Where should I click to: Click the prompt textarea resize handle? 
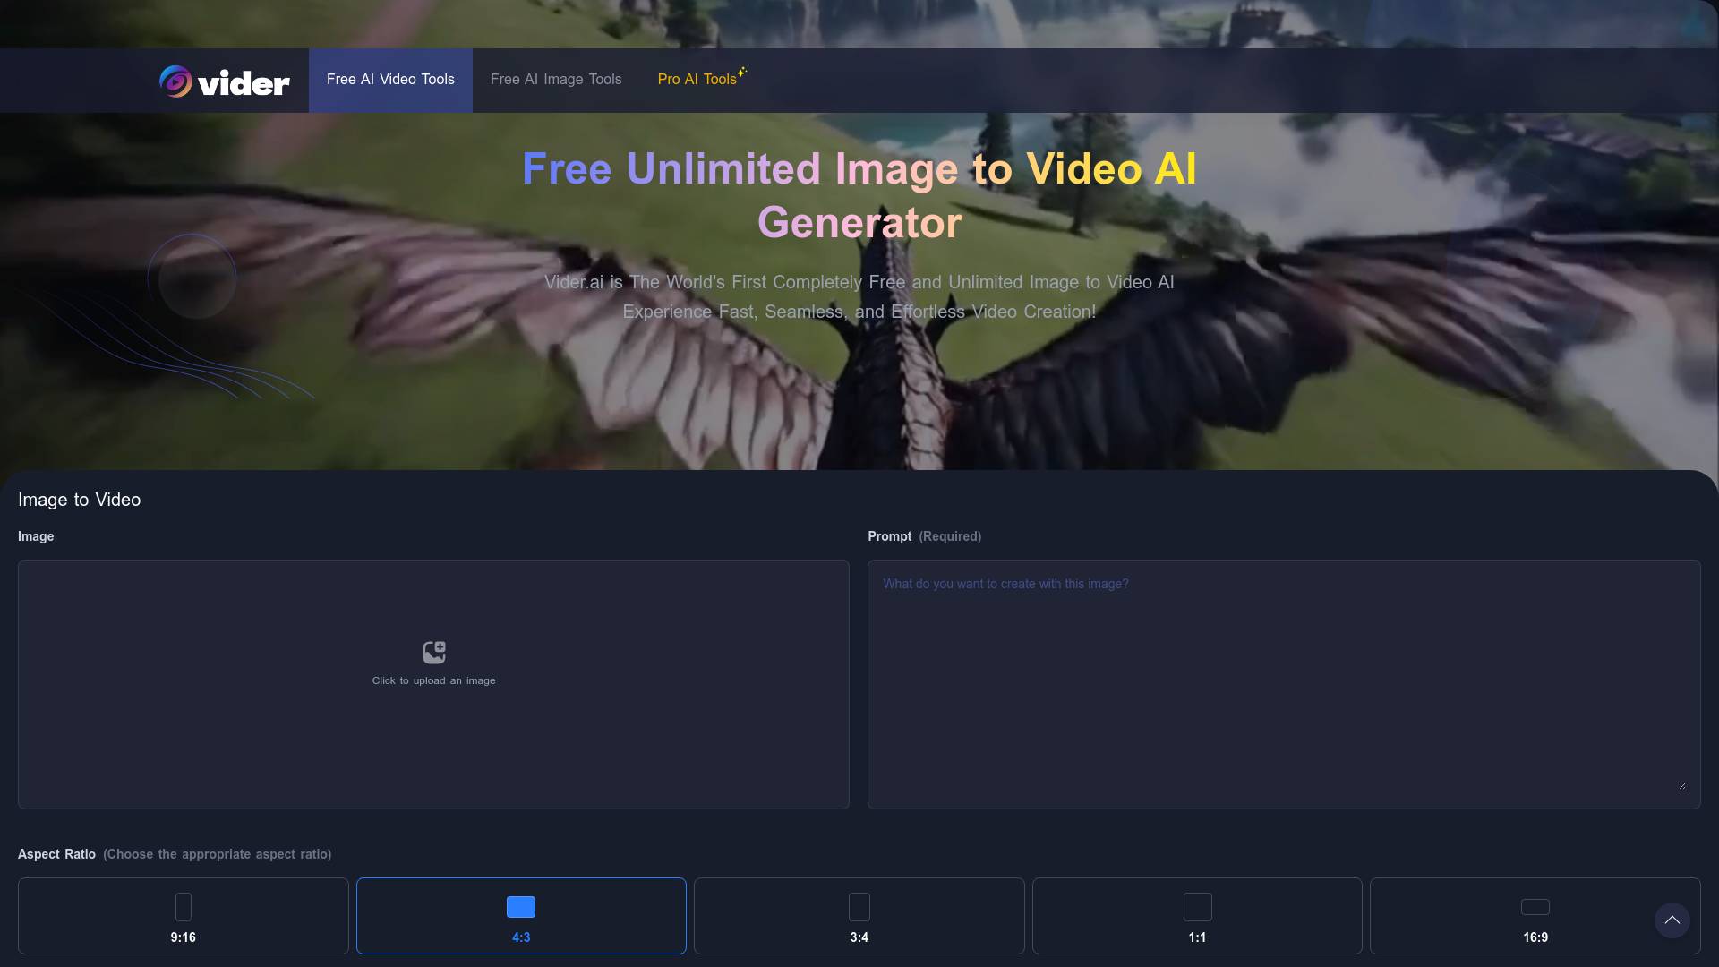pyautogui.click(x=1682, y=785)
